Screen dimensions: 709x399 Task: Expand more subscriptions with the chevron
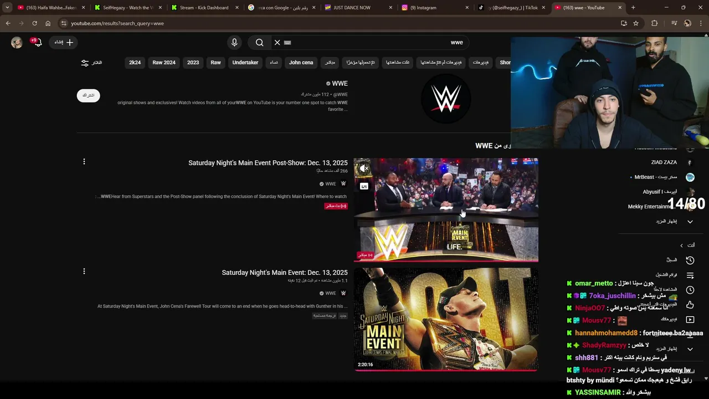click(x=690, y=222)
